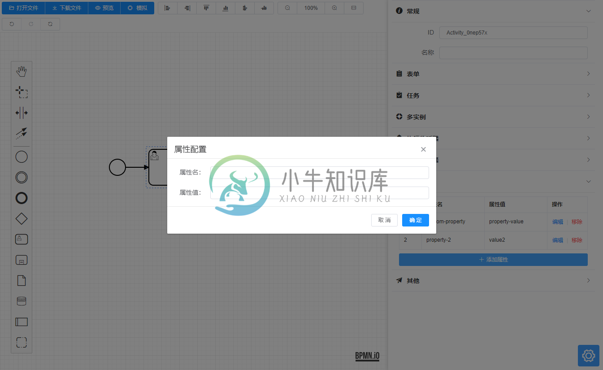Create a data store from the palette

22,301
